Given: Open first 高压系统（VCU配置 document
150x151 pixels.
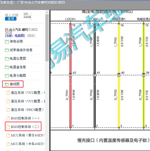Looking at the screenshot, I should (28, 93).
